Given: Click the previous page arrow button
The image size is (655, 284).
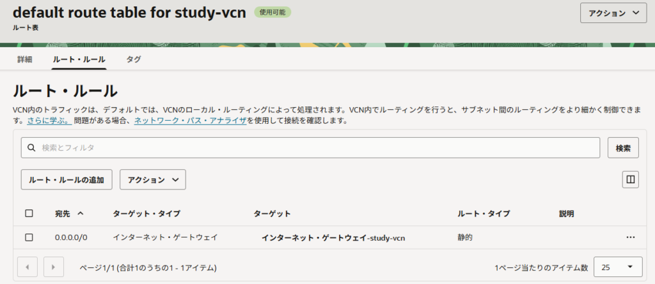Looking at the screenshot, I should click(x=28, y=267).
